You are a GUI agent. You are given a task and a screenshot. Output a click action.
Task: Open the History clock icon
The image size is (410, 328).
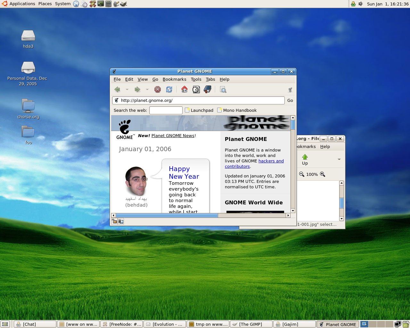point(196,90)
